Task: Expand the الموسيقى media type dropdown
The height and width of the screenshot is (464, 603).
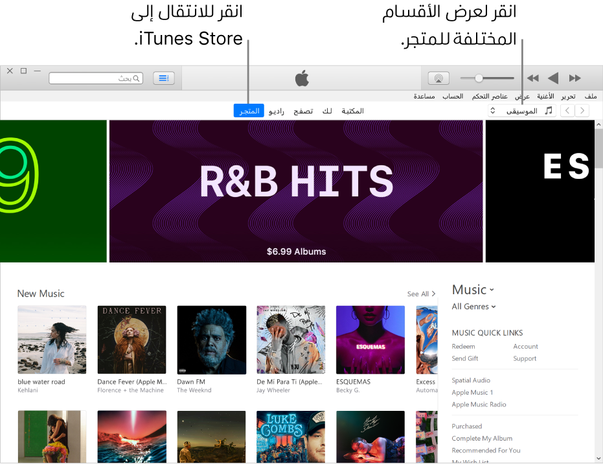Action: (492, 110)
